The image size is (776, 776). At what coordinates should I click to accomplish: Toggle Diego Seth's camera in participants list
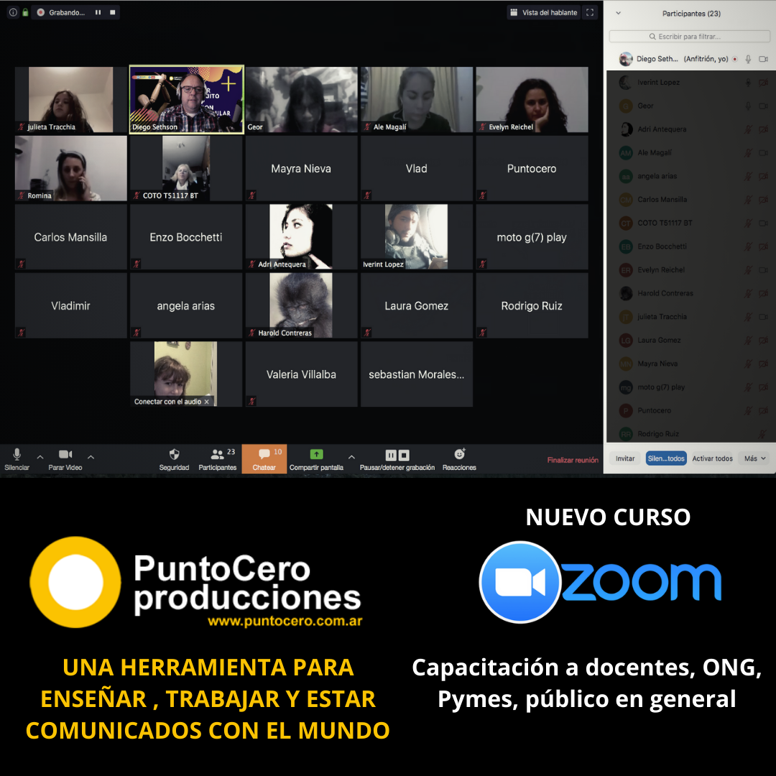[763, 59]
